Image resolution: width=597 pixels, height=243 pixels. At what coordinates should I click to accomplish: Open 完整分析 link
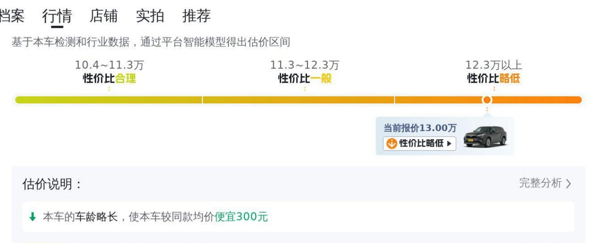coord(541,183)
